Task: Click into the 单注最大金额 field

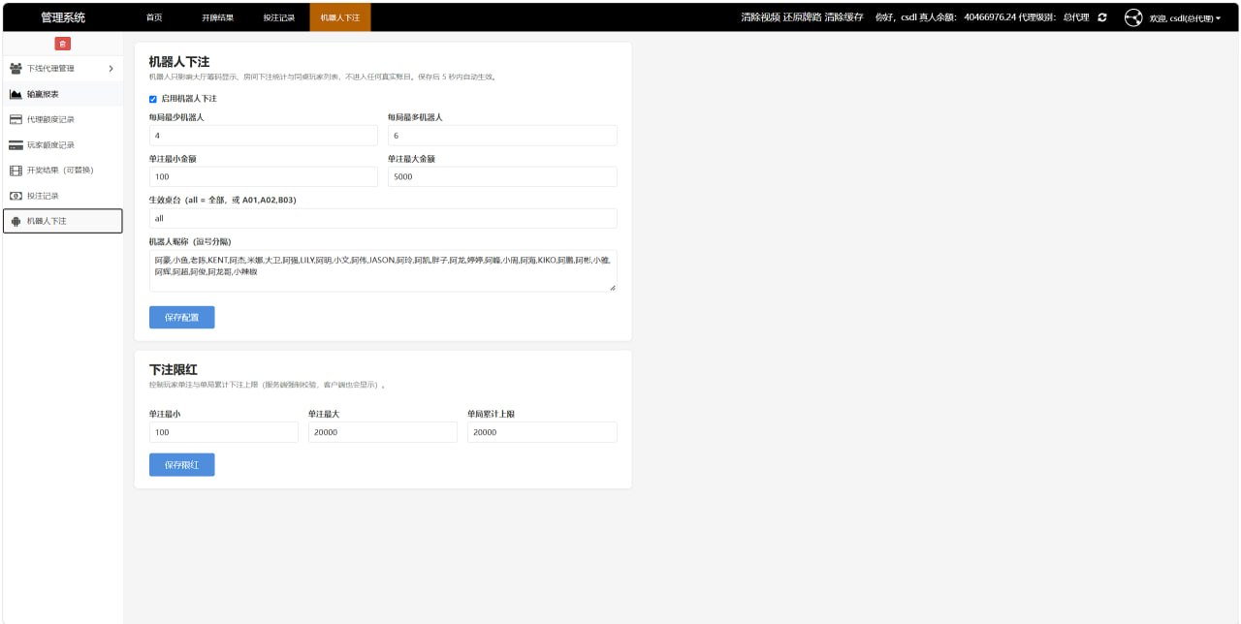Action: click(502, 176)
